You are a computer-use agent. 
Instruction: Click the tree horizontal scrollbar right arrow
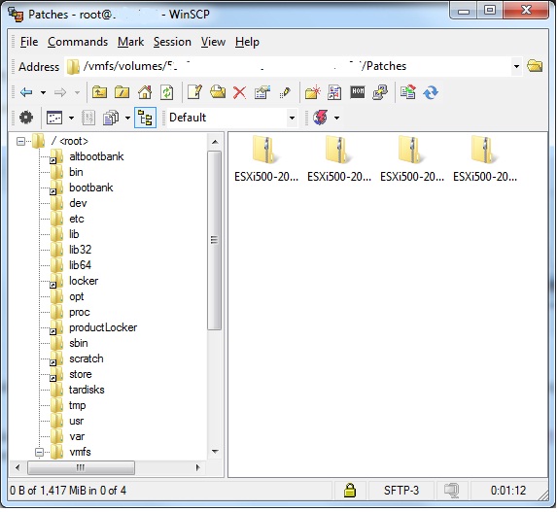click(198, 467)
